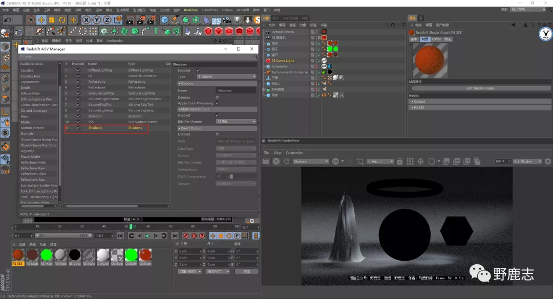Open RenderView settings gear icon

[x=547, y=162]
